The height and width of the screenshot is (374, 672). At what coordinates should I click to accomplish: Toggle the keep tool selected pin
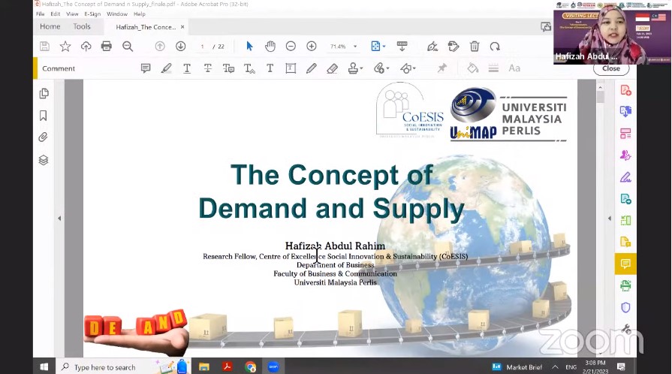click(441, 68)
